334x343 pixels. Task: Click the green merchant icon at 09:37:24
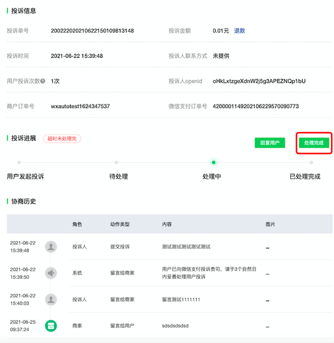coord(51,326)
